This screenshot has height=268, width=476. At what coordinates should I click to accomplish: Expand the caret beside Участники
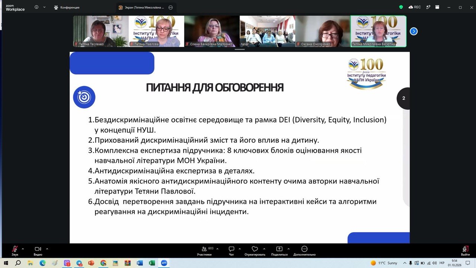(217, 249)
